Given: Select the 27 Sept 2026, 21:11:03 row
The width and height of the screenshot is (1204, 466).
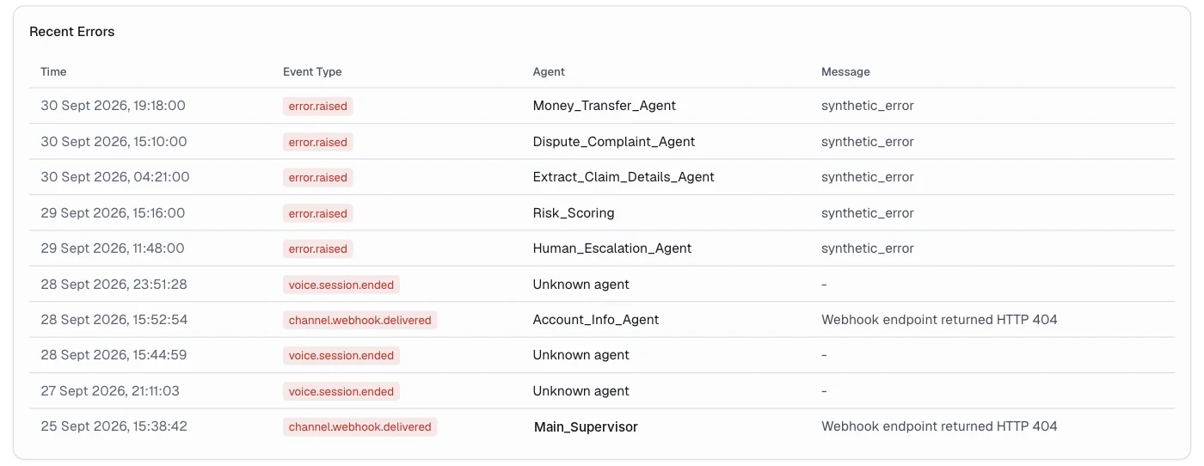Looking at the screenshot, I should pyautogui.click(x=602, y=391).
